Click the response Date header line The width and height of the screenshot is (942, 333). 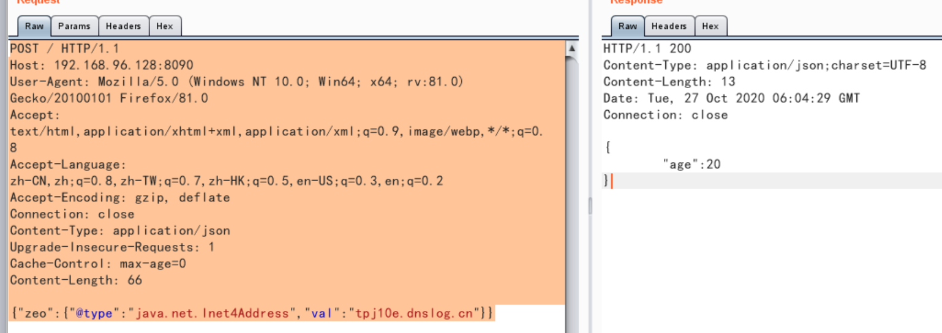point(732,98)
